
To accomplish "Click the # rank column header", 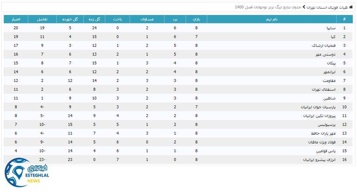I will (344, 19).
